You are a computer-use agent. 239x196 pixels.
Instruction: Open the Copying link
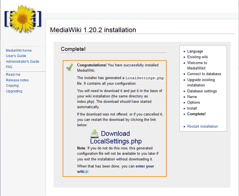(x=12, y=86)
